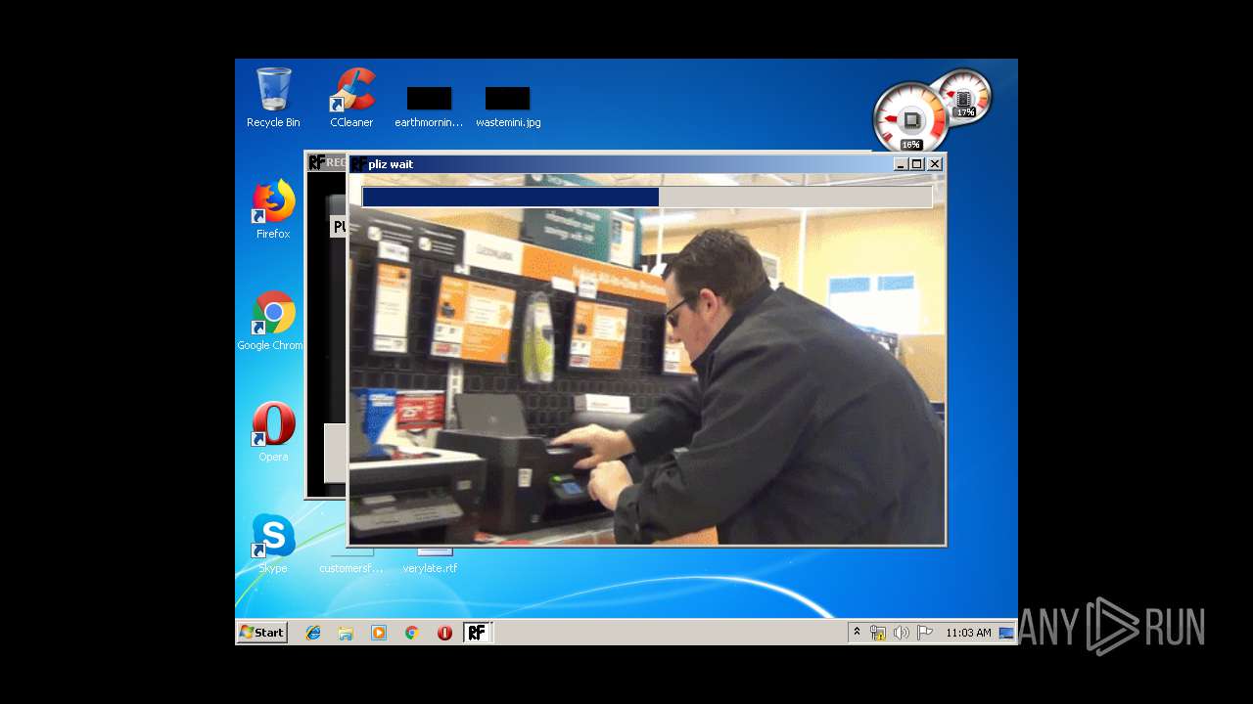Open the Recycle Bin desktop icon
Image resolution: width=1253 pixels, height=704 pixels.
click(x=273, y=98)
